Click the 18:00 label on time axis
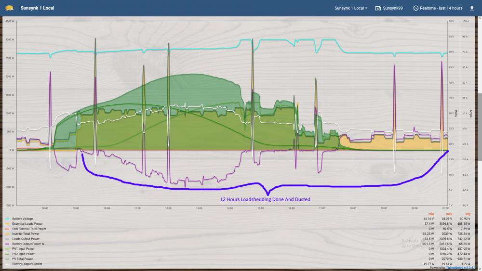Image resolution: width=482 pixels, height=271 pixels. click(353, 208)
